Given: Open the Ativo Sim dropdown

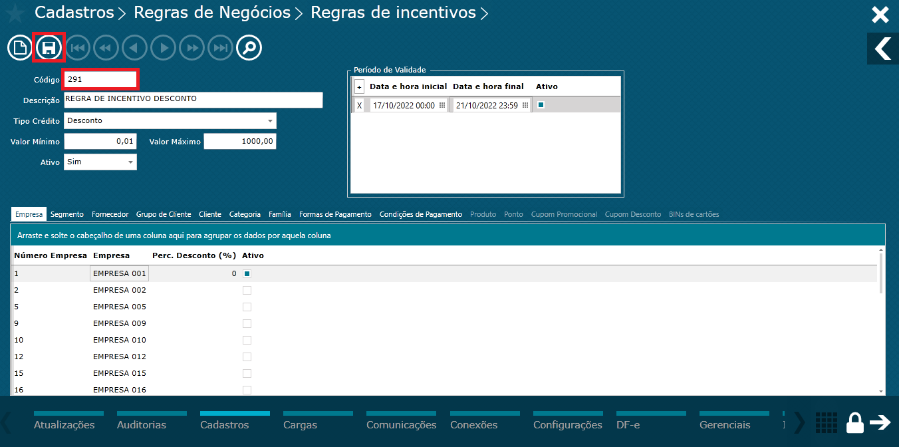Looking at the screenshot, I should 130,162.
